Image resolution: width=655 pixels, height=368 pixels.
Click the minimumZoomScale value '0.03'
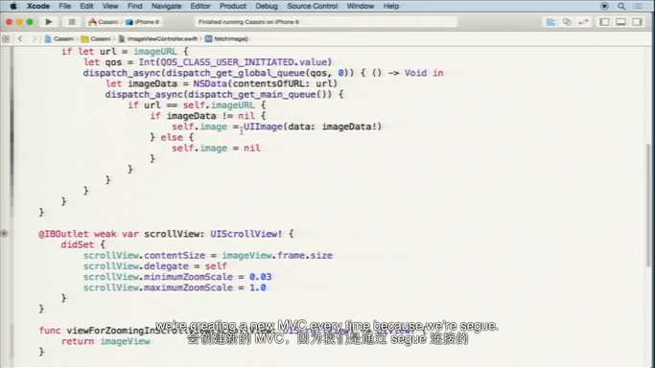tap(260, 277)
